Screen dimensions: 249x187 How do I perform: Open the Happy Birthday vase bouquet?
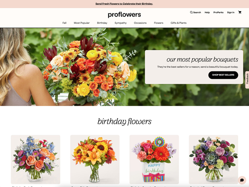click(154, 159)
